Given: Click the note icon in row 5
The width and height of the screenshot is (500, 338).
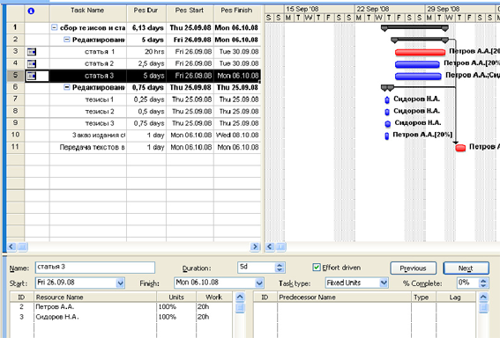Looking at the screenshot, I should [32, 76].
